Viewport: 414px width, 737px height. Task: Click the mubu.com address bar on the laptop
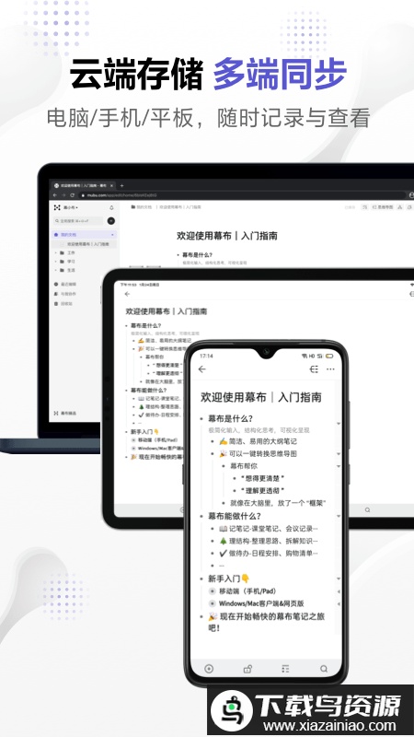[x=242, y=195]
